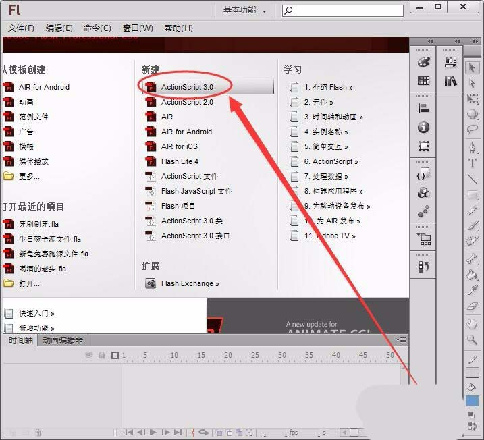Collapse the Properties dock column arrows
484x440 pixels.
point(458,41)
